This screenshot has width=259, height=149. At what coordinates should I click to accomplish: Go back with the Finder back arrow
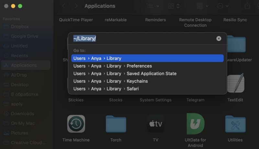click(x=64, y=6)
